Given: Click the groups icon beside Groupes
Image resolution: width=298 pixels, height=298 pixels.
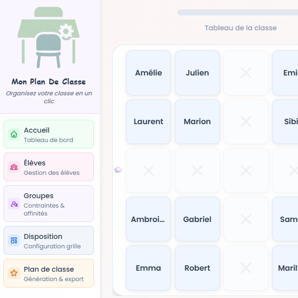Looking at the screenshot, I should click(x=14, y=204).
